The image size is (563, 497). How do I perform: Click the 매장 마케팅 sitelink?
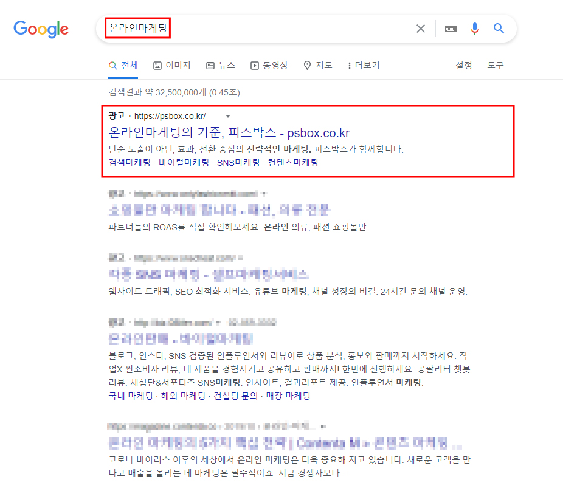pyautogui.click(x=288, y=396)
